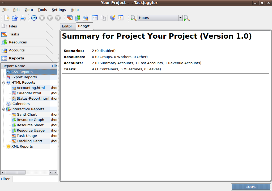Click the two-people resources toolbar icon
272x191 pixels.
tap(77, 18)
